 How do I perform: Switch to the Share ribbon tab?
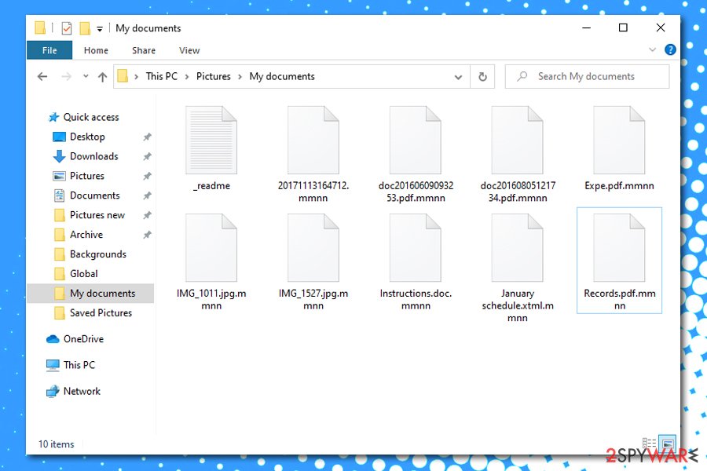144,50
